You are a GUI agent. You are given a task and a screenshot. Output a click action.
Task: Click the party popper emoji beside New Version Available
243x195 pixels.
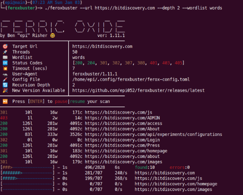click(5, 91)
